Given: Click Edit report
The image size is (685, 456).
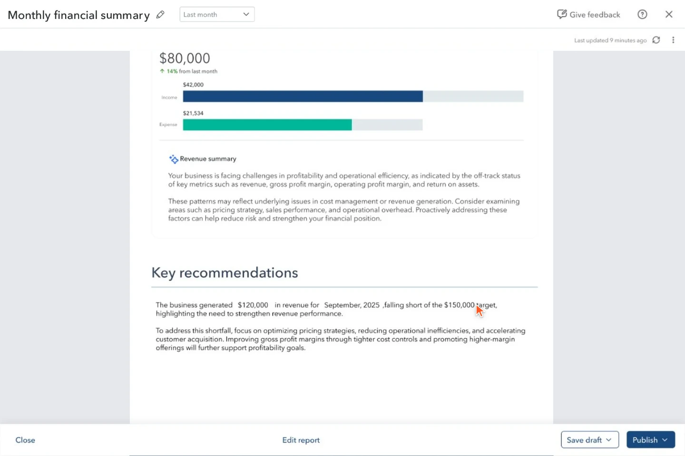Looking at the screenshot, I should pyautogui.click(x=301, y=440).
